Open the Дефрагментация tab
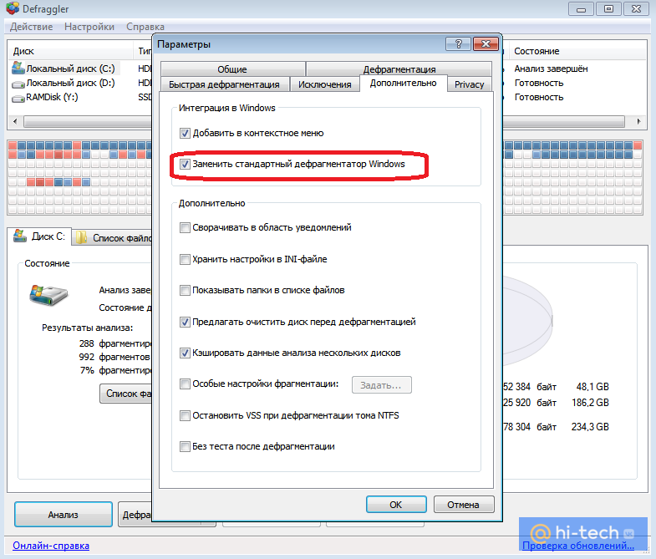 tap(399, 69)
